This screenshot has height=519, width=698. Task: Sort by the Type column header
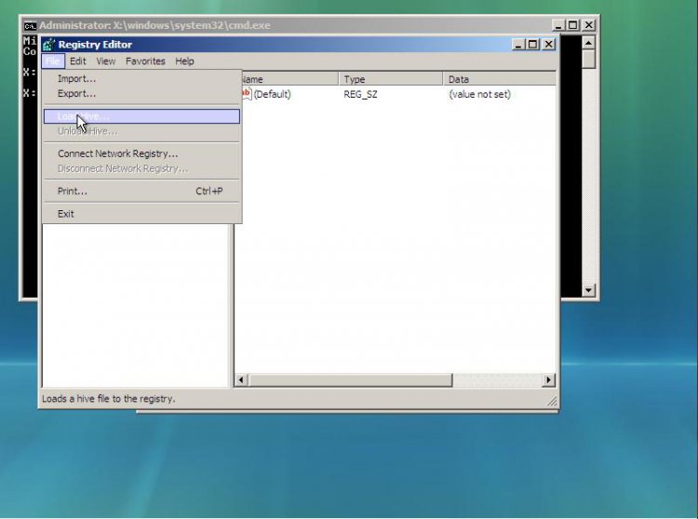390,79
